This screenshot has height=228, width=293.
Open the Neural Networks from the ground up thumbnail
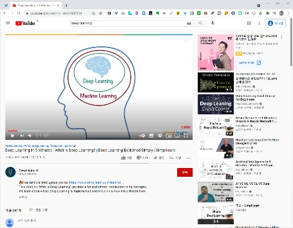[216, 82]
